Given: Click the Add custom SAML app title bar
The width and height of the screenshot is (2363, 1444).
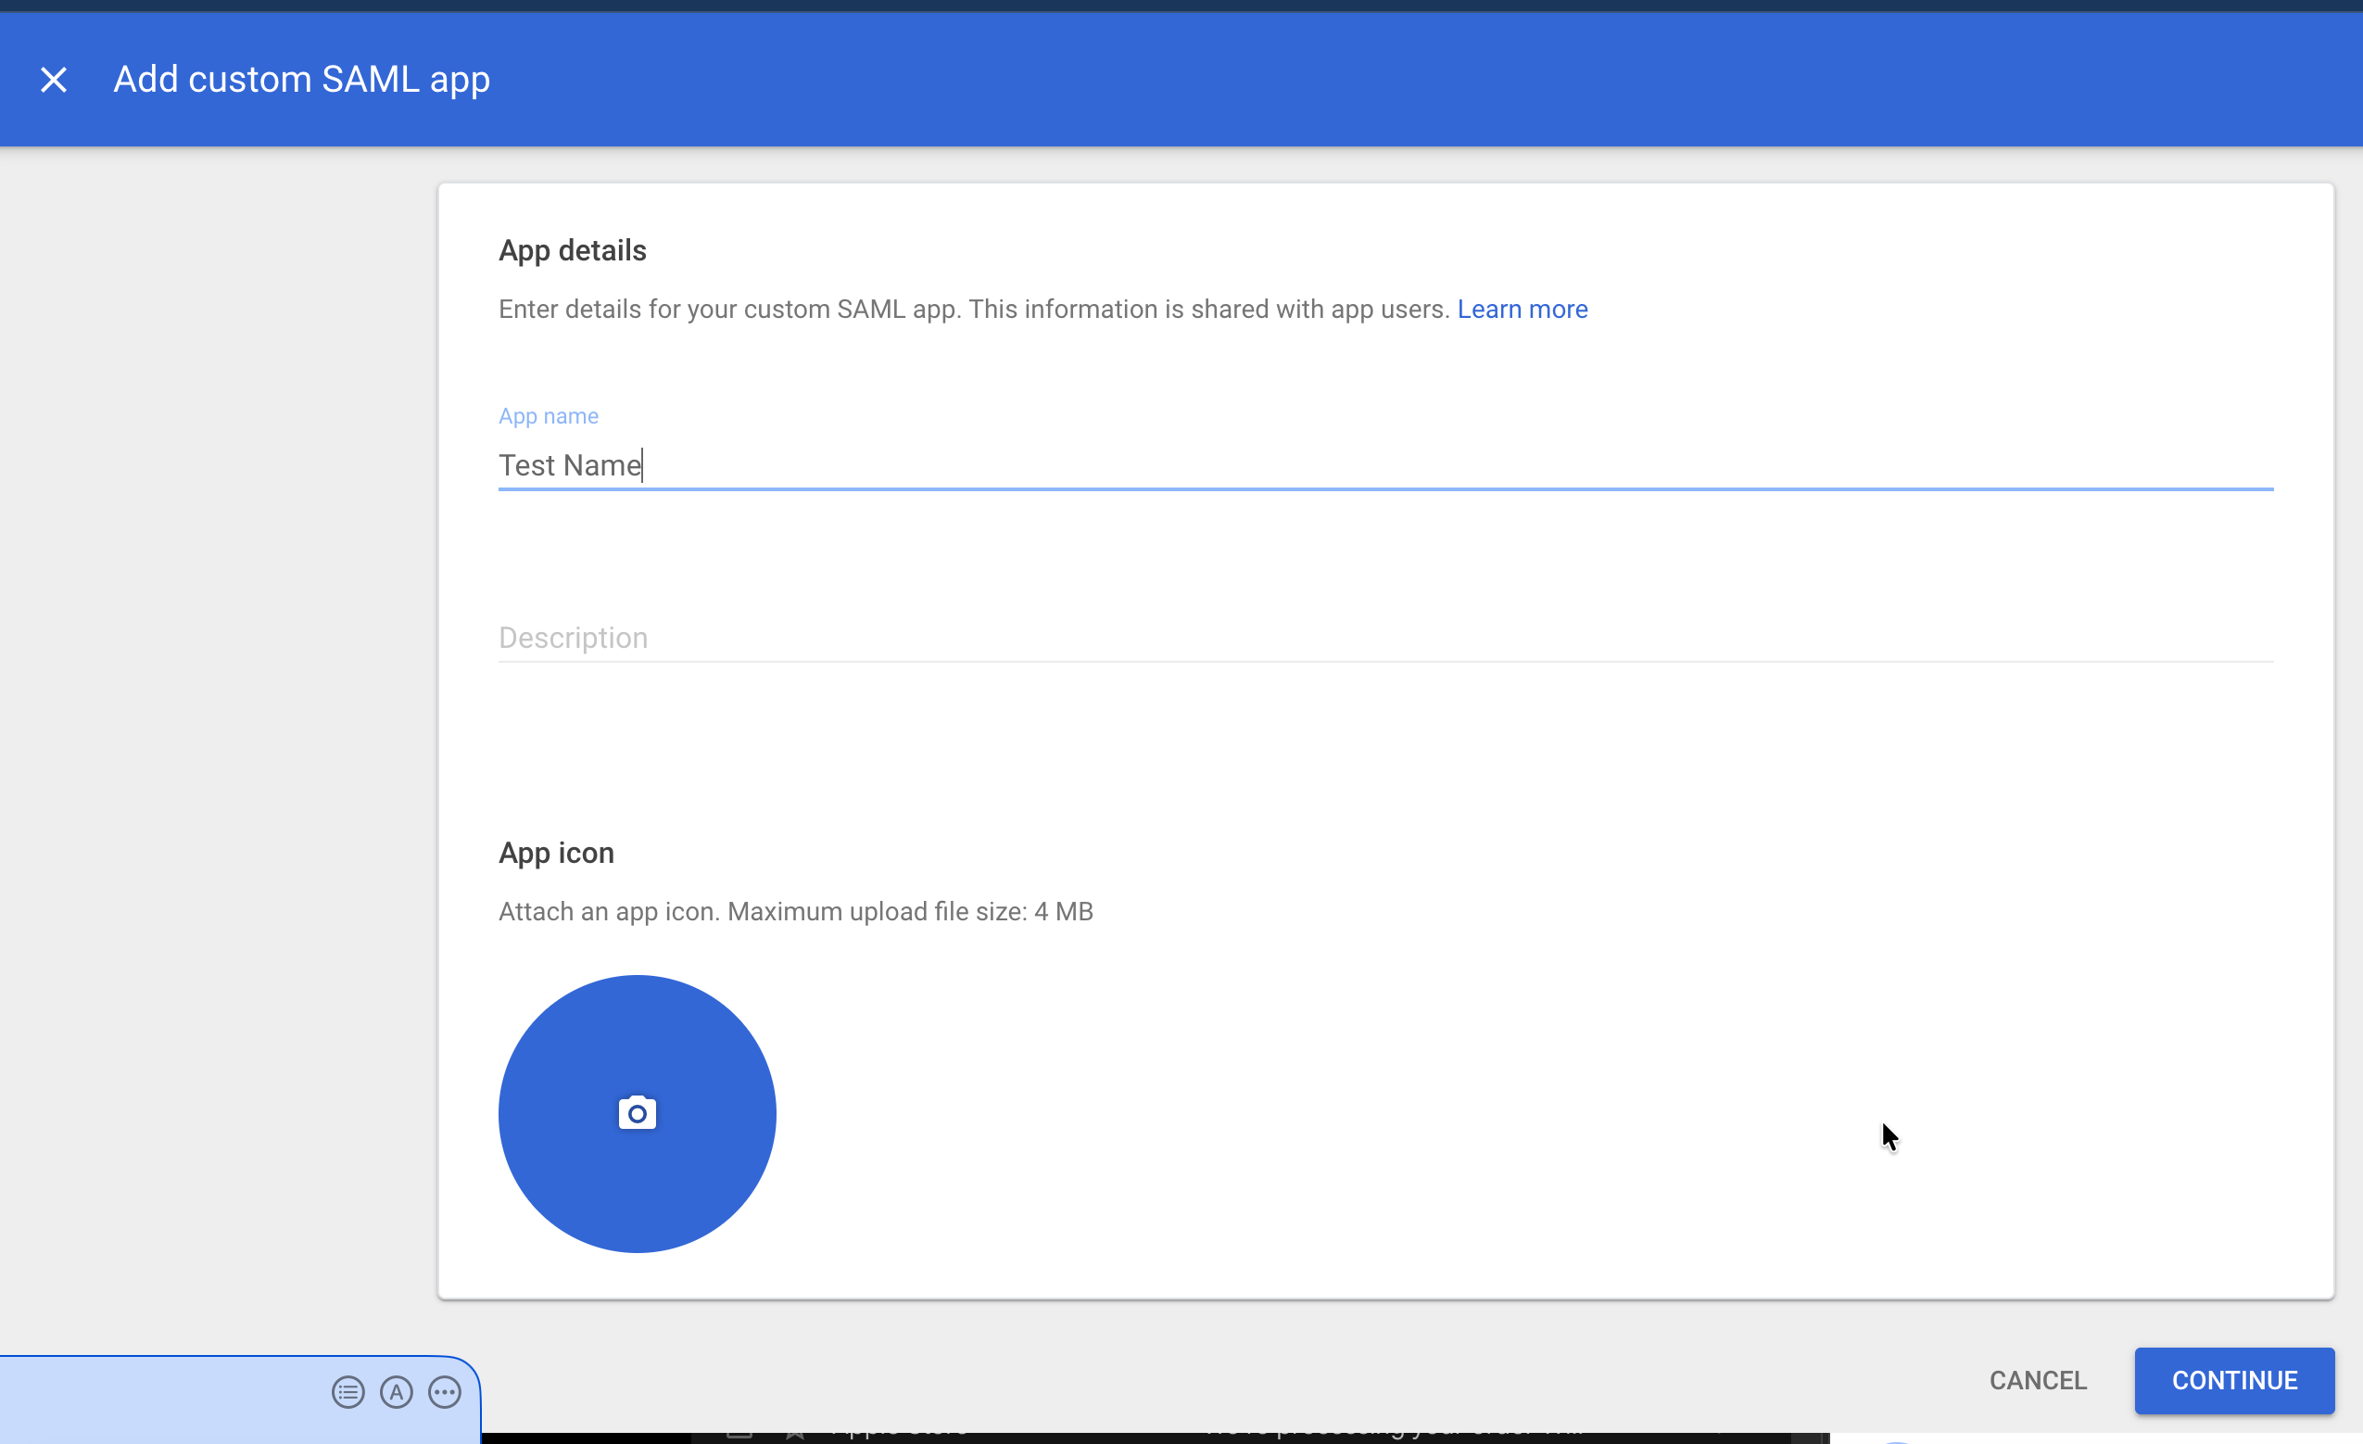Looking at the screenshot, I should coord(301,79).
